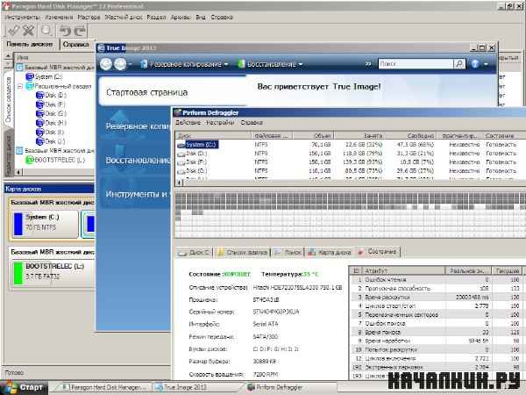The image size is (526, 395).
Task: Select Disk (G:) in Paragon partition tree
Action: (51, 113)
